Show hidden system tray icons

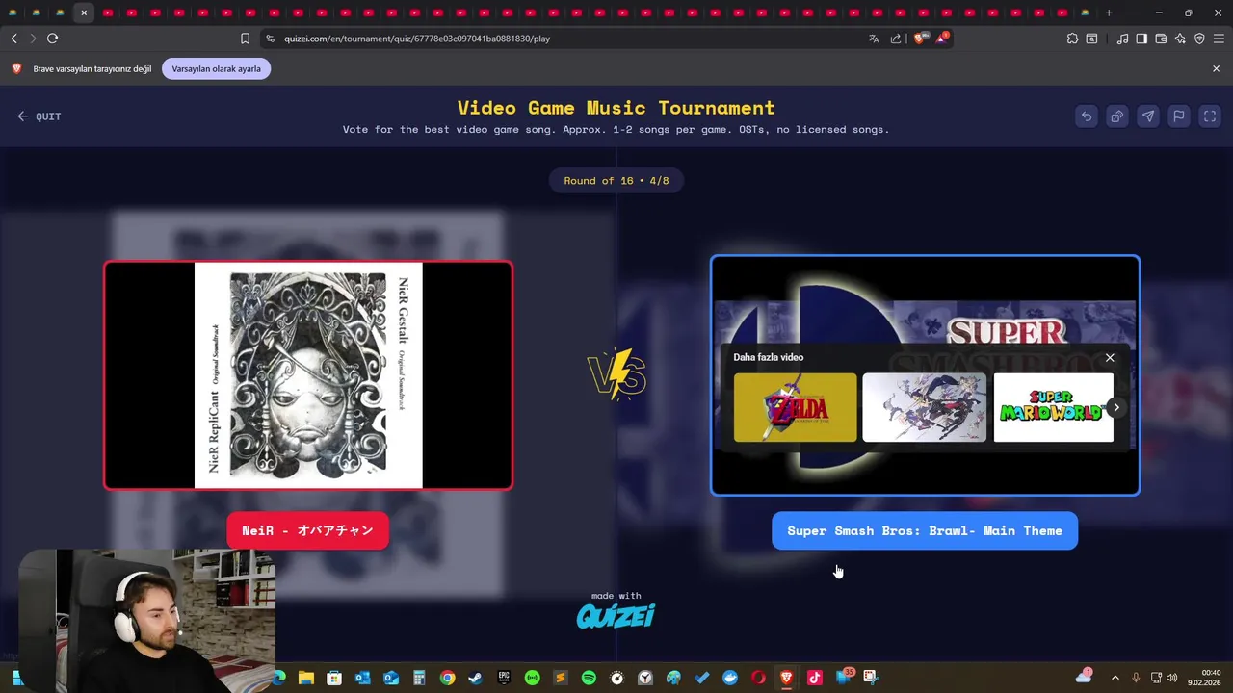pos(1115,678)
